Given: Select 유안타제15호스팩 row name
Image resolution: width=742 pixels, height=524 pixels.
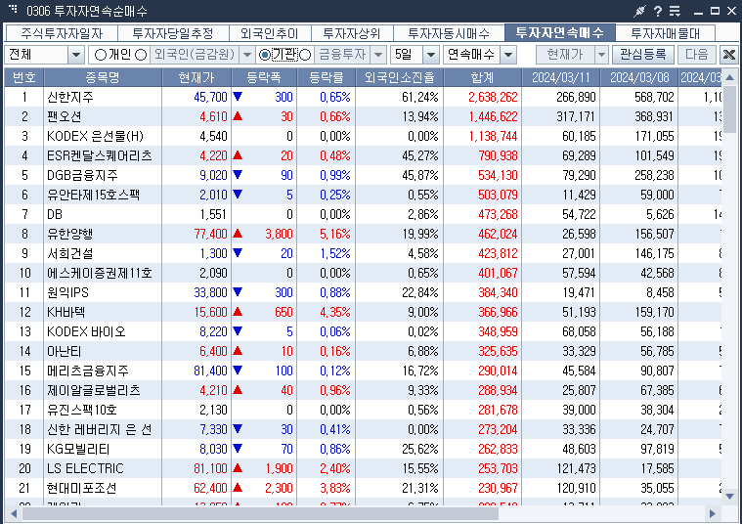Looking at the screenshot, I should tap(93, 195).
